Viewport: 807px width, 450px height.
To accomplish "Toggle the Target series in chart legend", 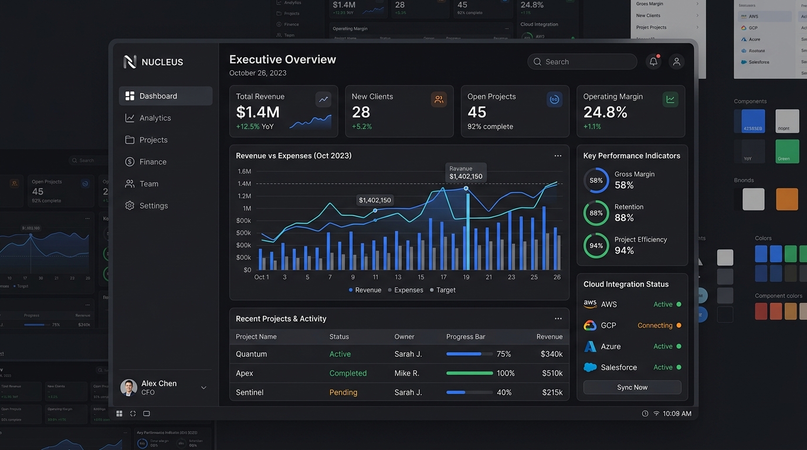I will (x=443, y=290).
